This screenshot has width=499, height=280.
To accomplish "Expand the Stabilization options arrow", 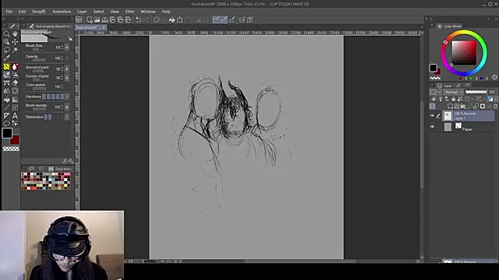I will click(67, 117).
